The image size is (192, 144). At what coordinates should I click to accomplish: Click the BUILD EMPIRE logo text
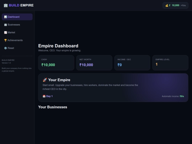point(21,5)
